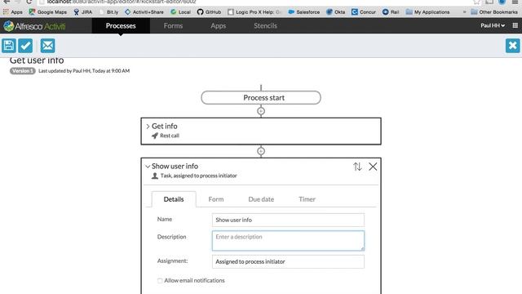Toggle Allow email notifications checkbox
This screenshot has height=294, width=522.
[x=160, y=281]
